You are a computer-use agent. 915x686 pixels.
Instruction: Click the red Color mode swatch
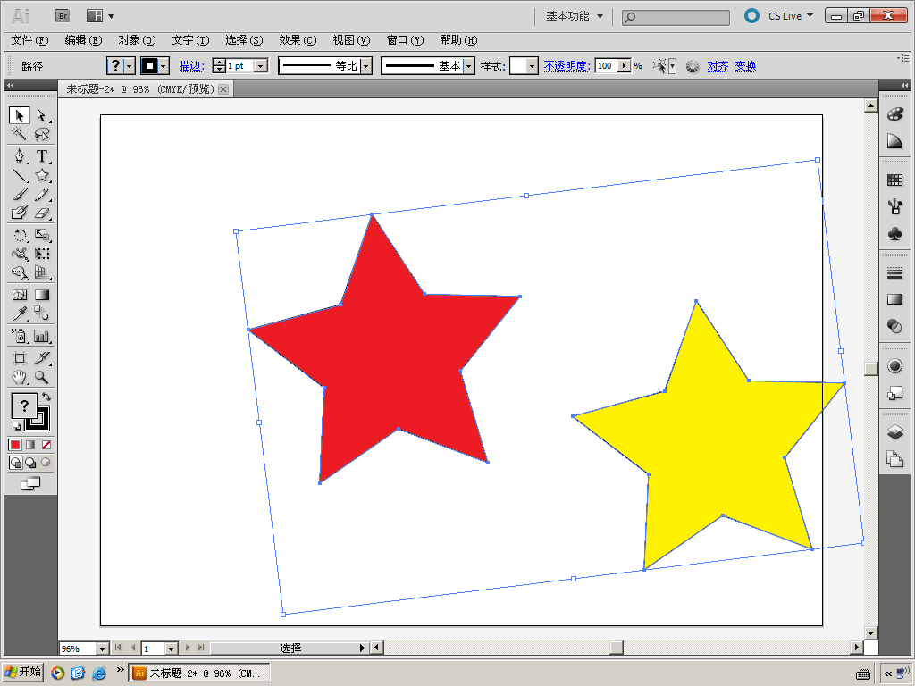coord(15,445)
